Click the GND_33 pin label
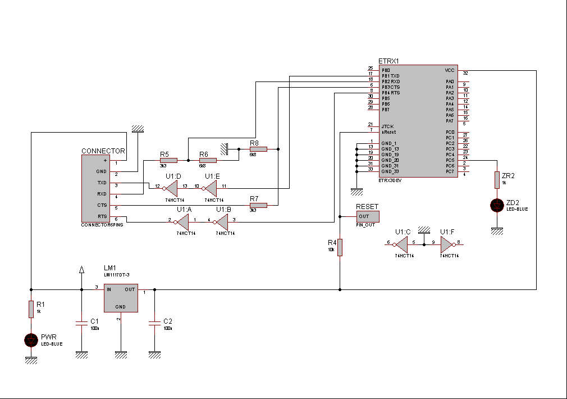This screenshot has width=567, height=399. point(390,171)
